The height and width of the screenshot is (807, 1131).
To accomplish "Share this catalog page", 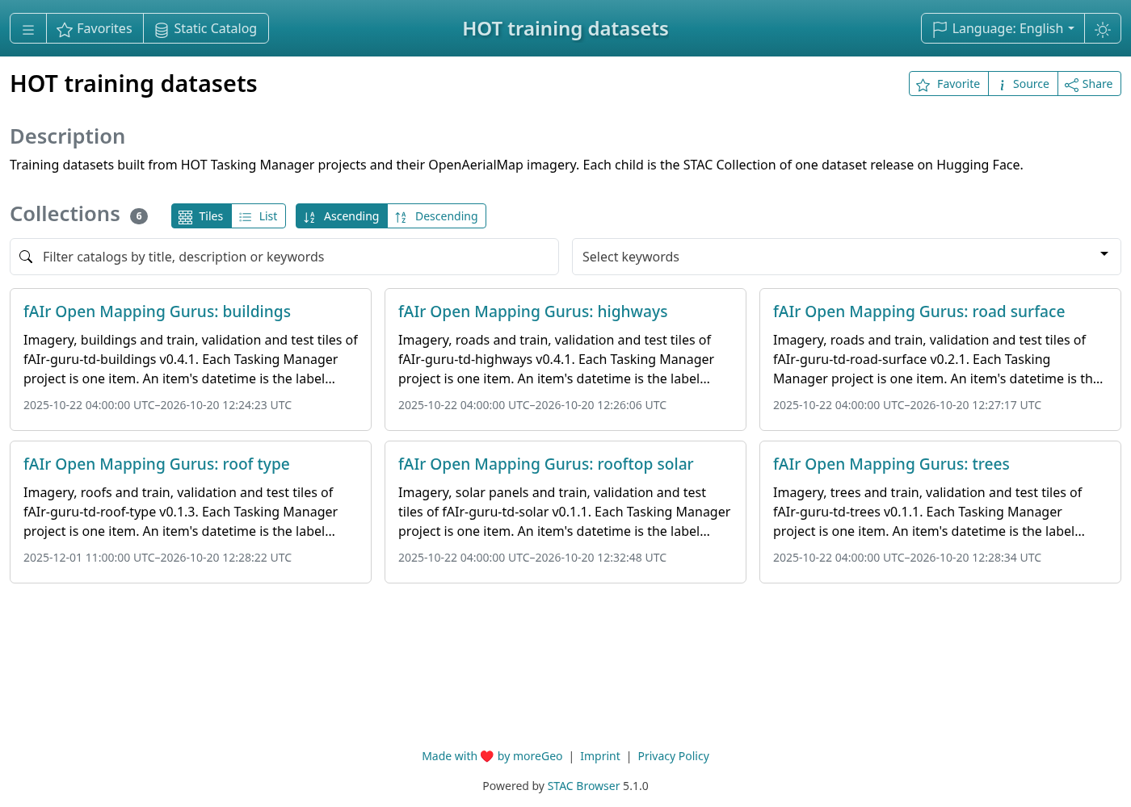I will tap(1089, 84).
